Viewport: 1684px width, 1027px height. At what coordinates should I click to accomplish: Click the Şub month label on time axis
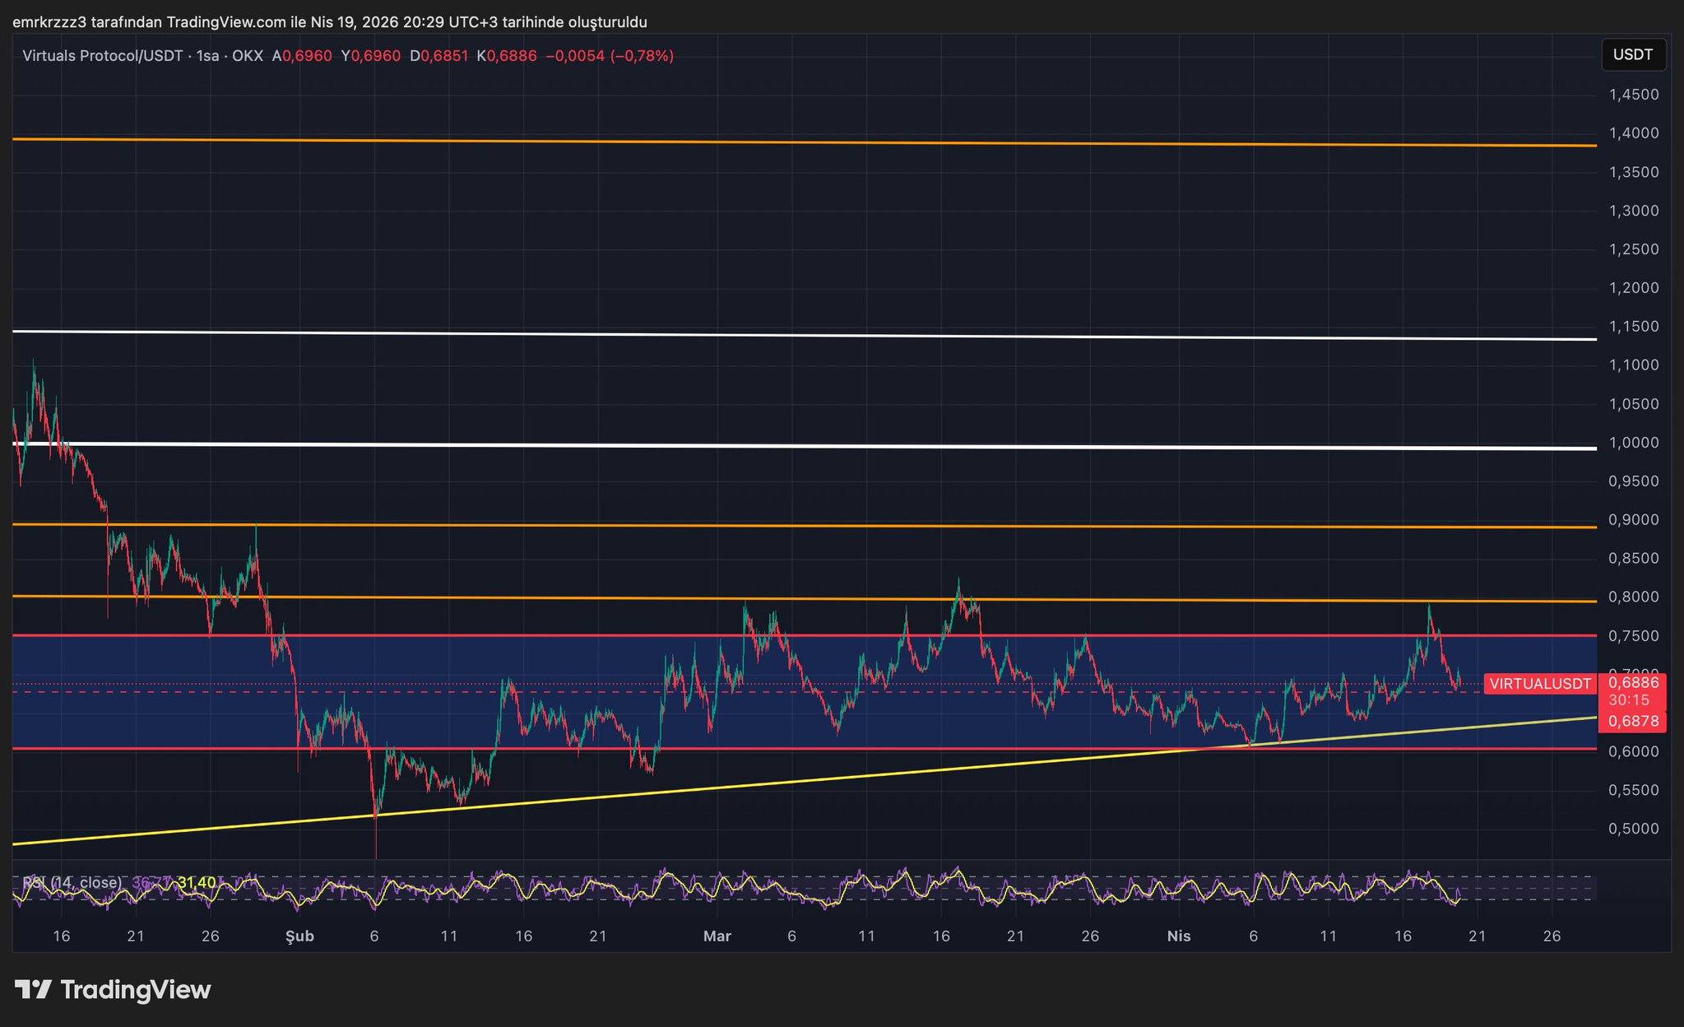click(x=299, y=936)
